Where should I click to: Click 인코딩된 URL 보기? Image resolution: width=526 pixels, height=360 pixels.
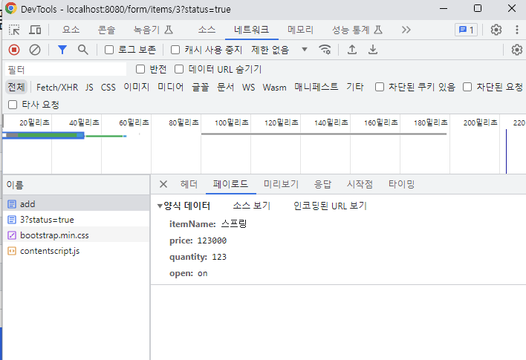[330, 206]
